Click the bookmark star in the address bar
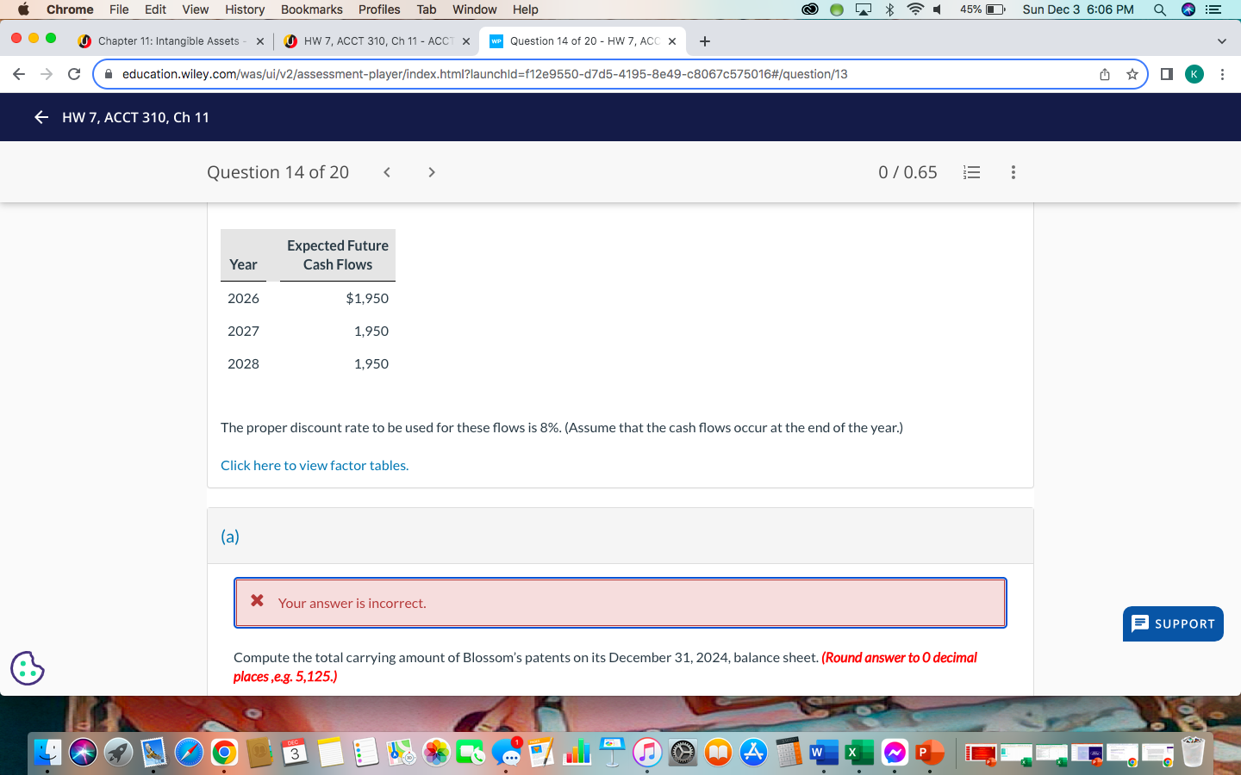The height and width of the screenshot is (775, 1241). point(1133,74)
